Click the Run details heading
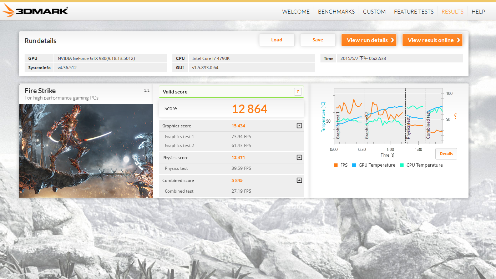Image resolution: width=496 pixels, height=279 pixels. point(40,41)
